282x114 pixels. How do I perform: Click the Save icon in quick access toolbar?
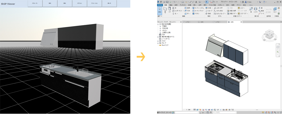tap(167, 2)
